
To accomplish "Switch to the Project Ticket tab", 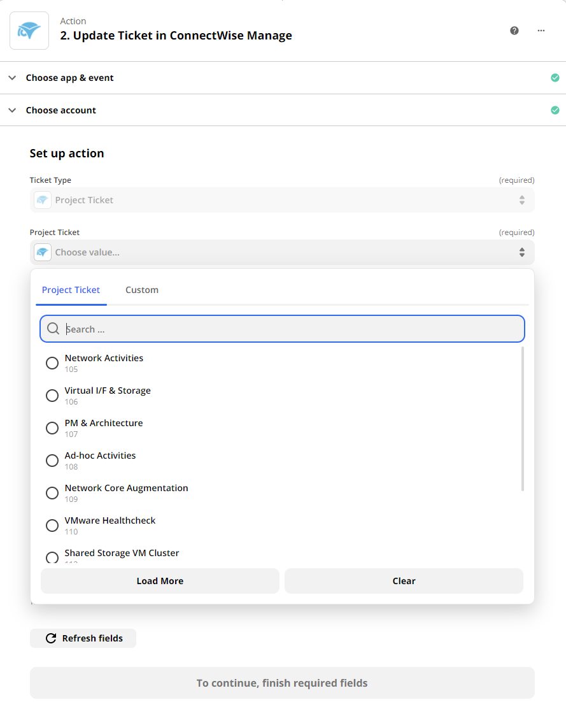I will point(71,290).
